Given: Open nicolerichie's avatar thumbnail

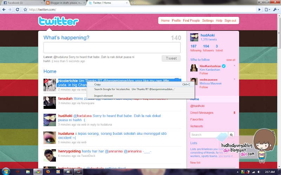Looking at the screenshot, I should click(x=50, y=85).
